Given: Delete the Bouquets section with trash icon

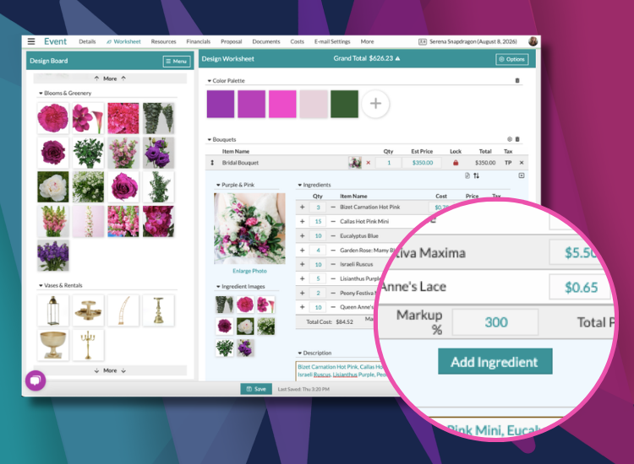Looking at the screenshot, I should coord(517,139).
